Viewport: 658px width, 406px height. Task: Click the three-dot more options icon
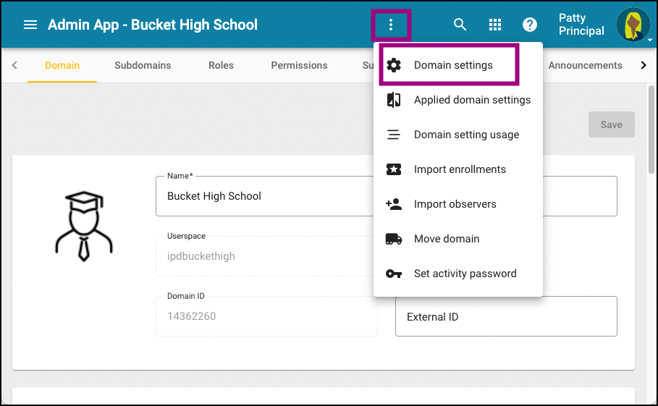tap(391, 25)
